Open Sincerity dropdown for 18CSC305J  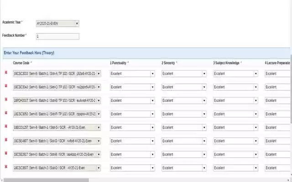click(x=184, y=114)
